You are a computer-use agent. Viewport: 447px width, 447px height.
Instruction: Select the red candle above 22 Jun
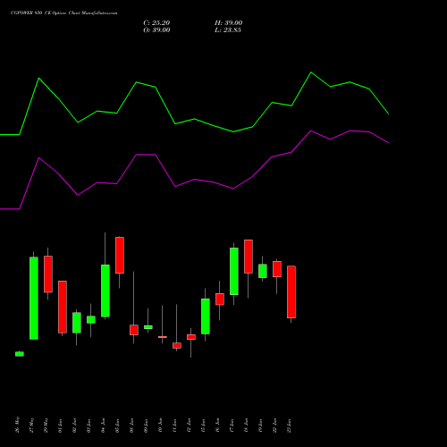point(277,269)
